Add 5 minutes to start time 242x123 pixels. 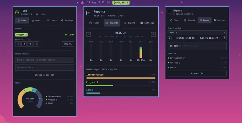pos(30,44)
